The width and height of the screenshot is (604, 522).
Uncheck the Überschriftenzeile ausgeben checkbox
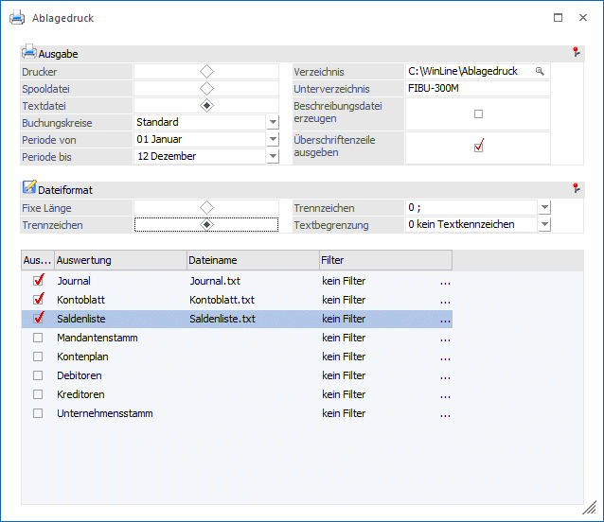click(478, 147)
